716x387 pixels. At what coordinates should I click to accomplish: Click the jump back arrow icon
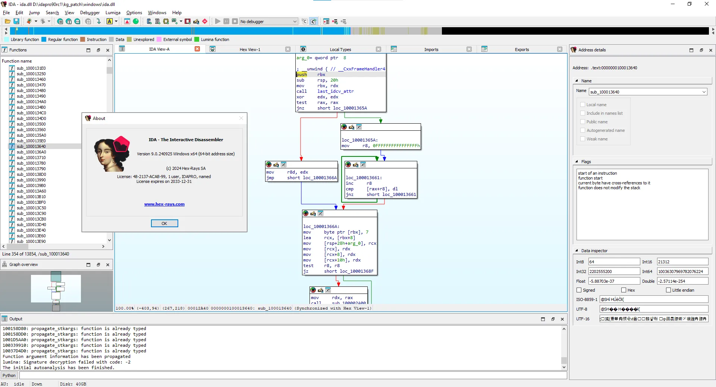[29, 22]
